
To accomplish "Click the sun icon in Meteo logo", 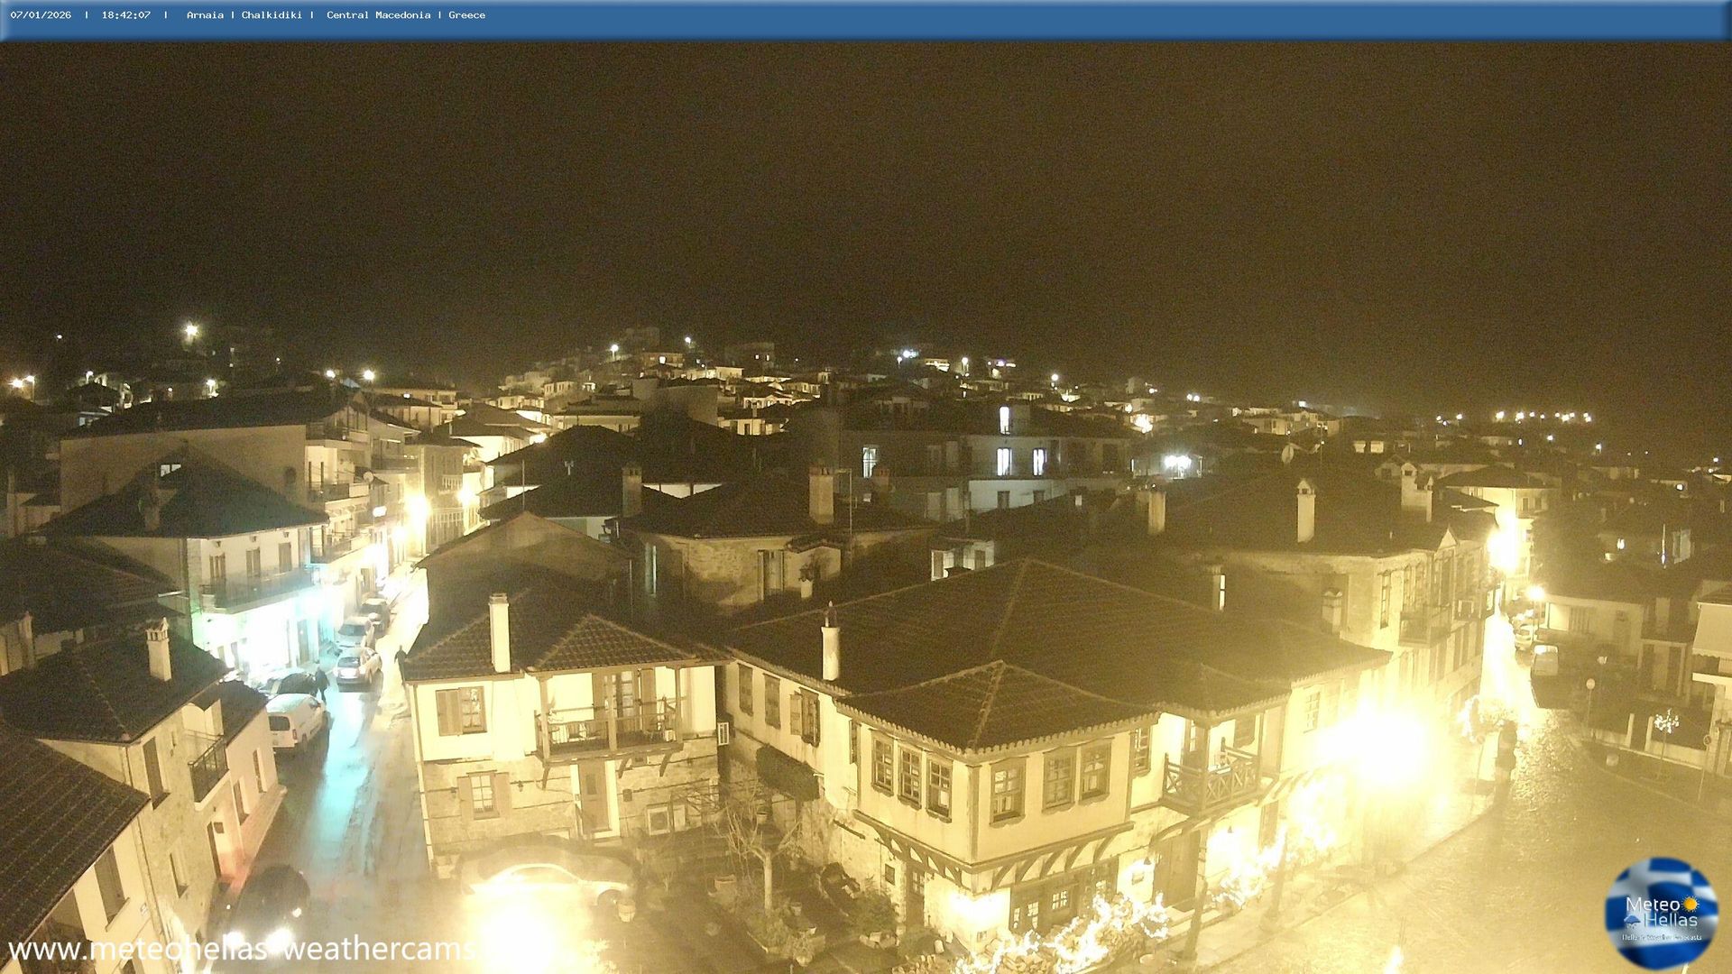I will click(1690, 904).
